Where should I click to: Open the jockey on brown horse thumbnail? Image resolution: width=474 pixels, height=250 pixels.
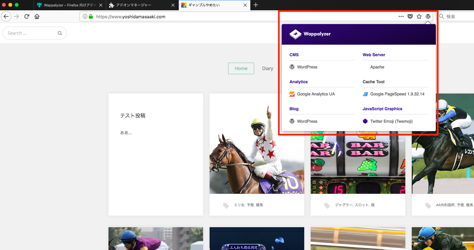point(257,144)
